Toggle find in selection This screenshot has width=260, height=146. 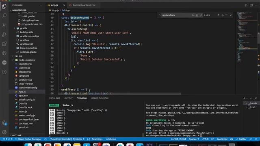(227, 15)
